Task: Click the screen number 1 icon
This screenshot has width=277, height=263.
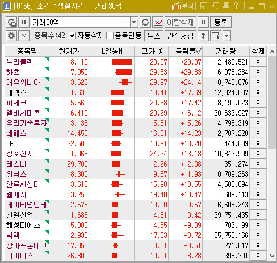Action: click(x=7, y=6)
